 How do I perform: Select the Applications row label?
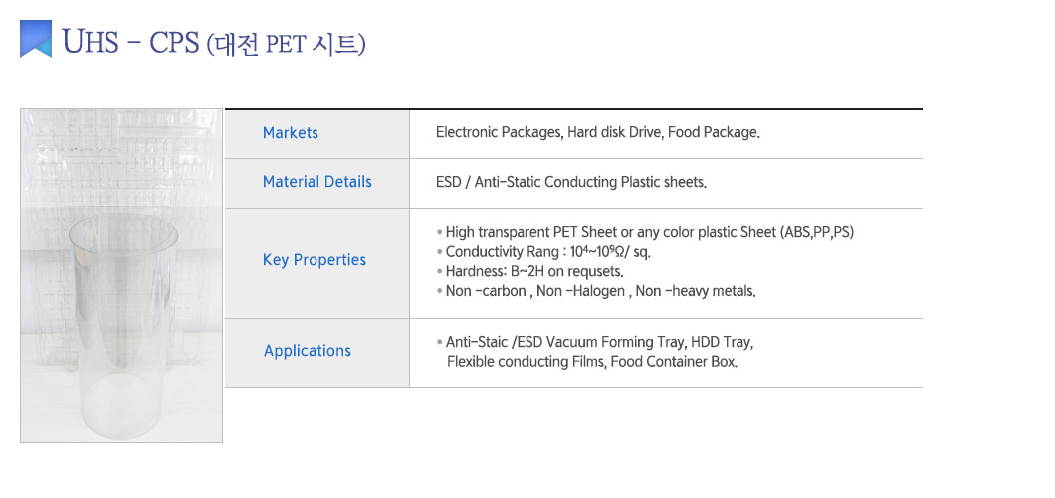point(308,351)
